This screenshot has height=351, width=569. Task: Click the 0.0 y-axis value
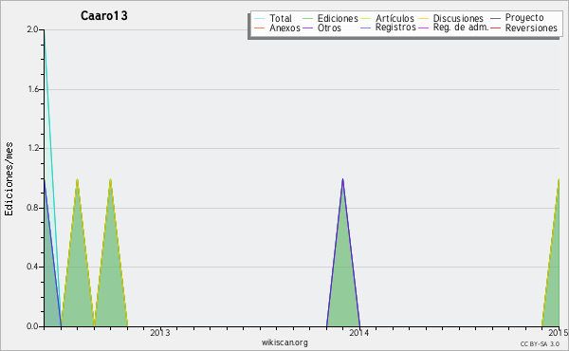click(x=32, y=326)
